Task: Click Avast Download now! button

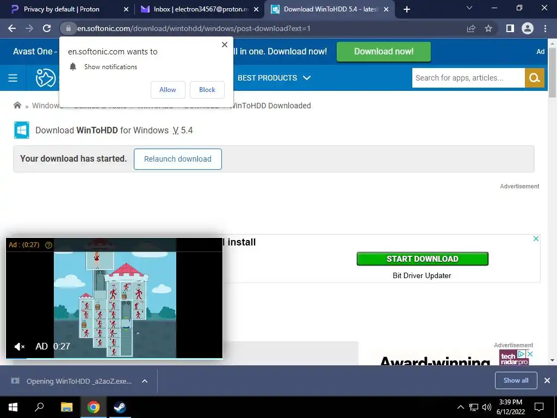Action: coord(383,52)
